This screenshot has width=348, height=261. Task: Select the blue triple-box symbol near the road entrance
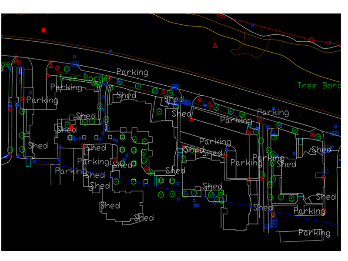(75, 64)
